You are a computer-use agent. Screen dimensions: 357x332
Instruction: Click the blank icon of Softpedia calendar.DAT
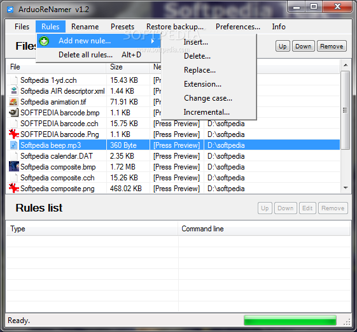tap(14, 156)
